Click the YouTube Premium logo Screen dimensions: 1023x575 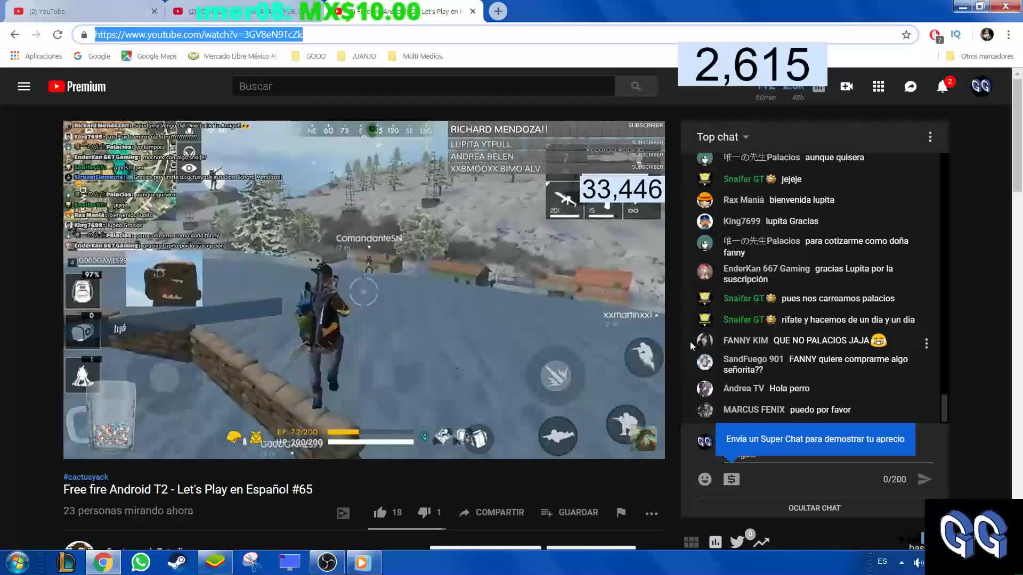click(x=76, y=86)
